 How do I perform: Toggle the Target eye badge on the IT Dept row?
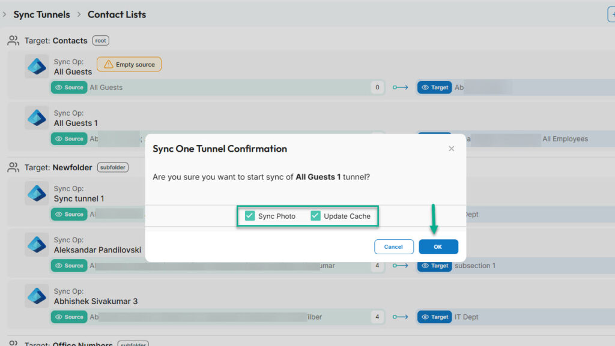[434, 317]
